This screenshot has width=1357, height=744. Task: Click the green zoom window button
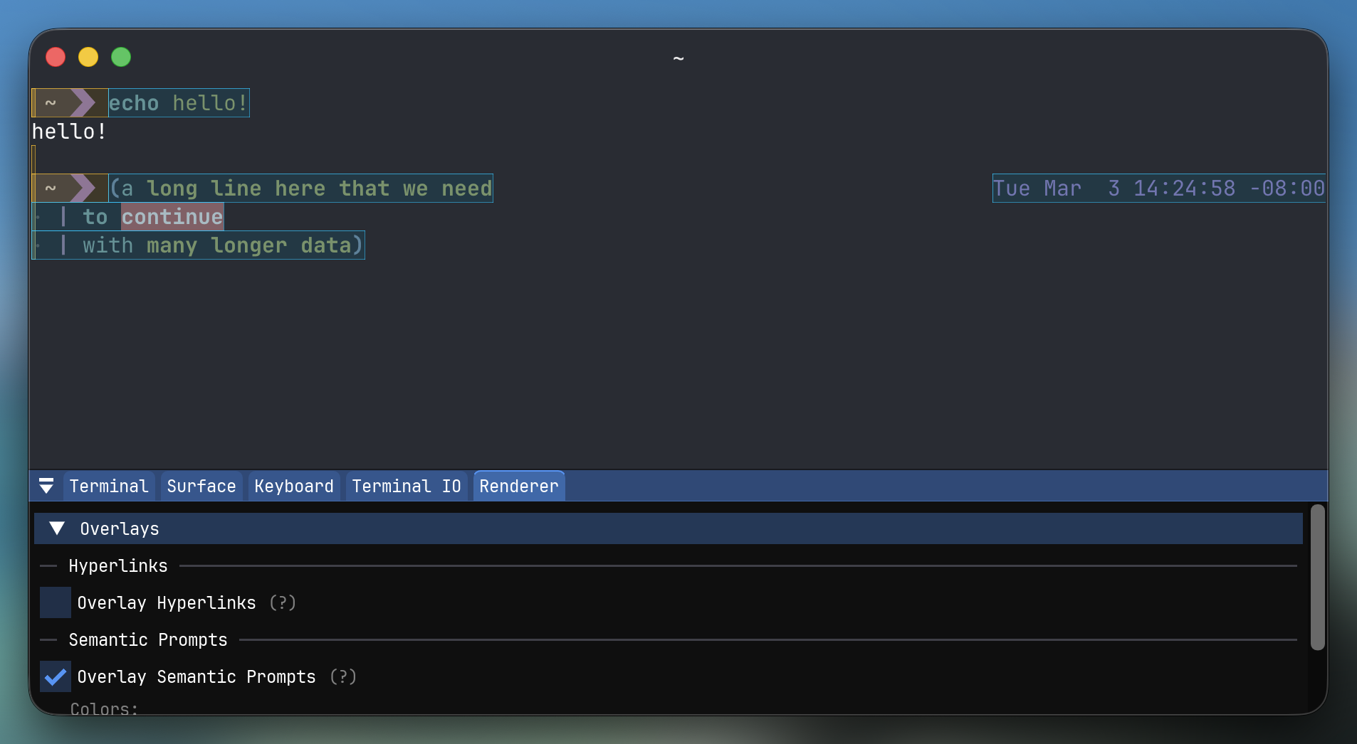click(121, 57)
